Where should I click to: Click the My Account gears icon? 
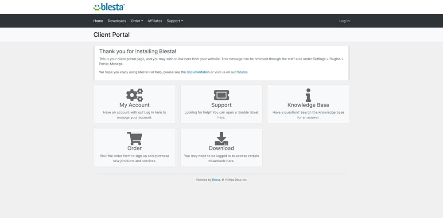(135, 95)
